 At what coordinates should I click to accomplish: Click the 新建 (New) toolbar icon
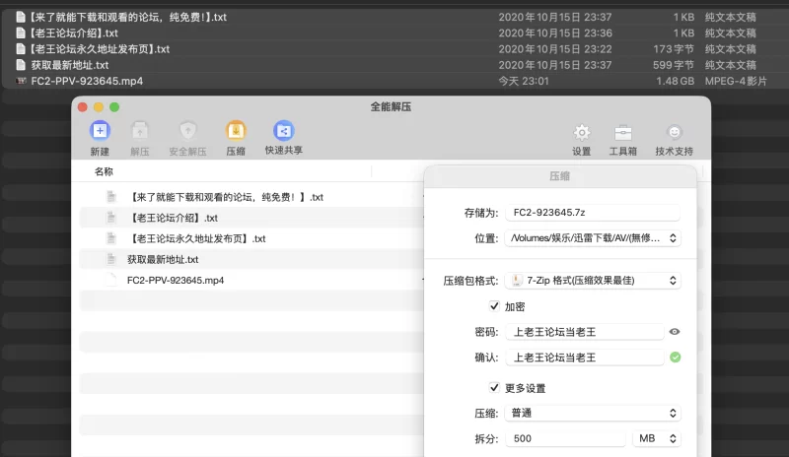click(100, 131)
